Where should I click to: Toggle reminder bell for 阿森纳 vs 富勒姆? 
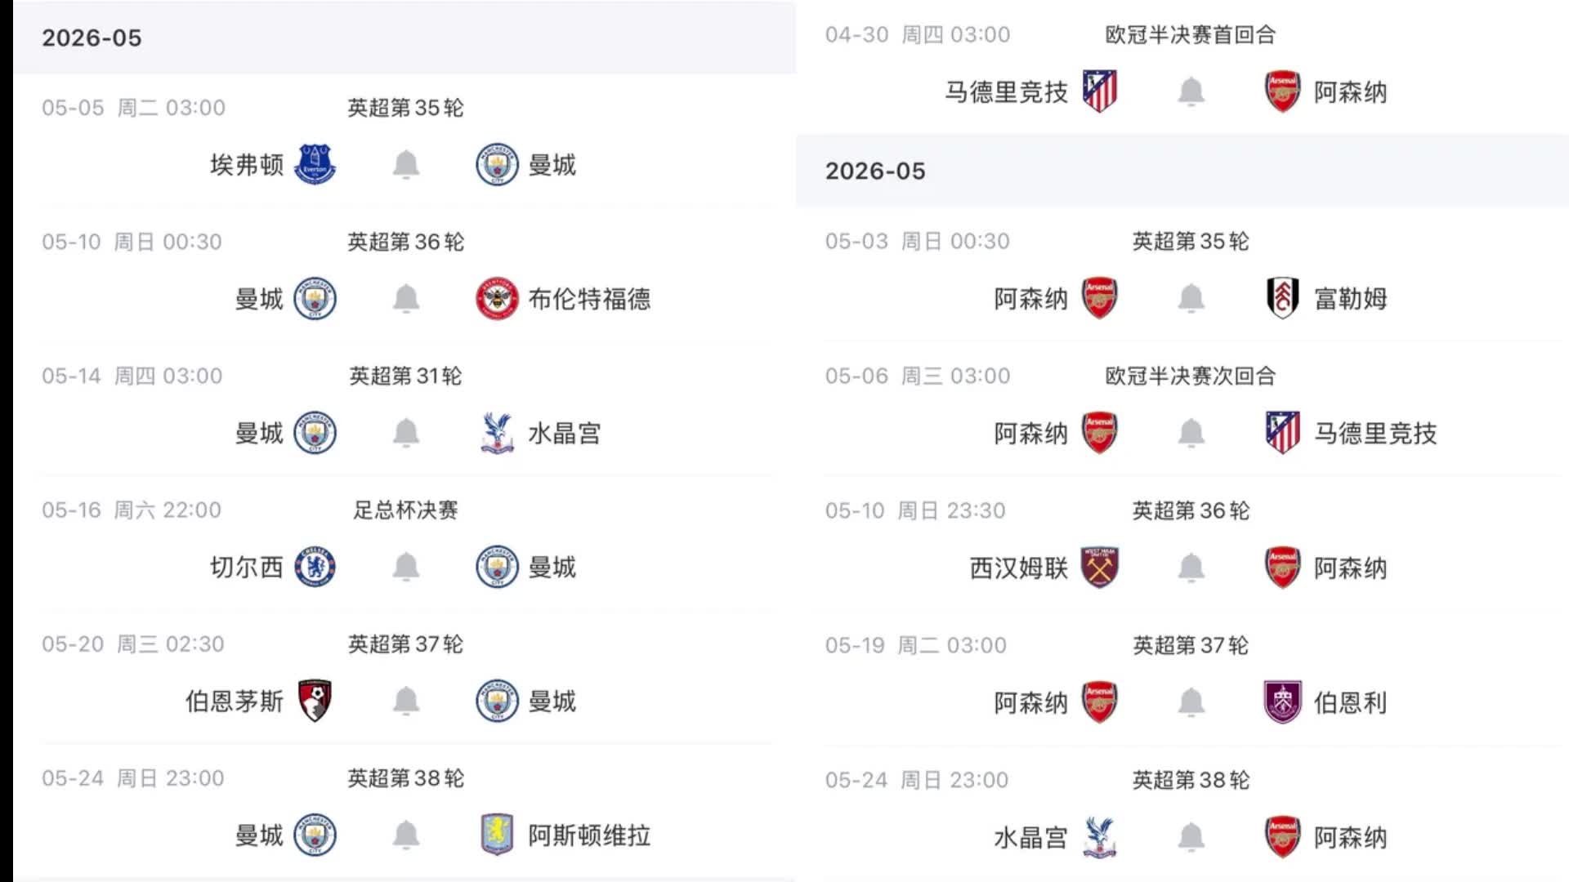pyautogui.click(x=1191, y=298)
